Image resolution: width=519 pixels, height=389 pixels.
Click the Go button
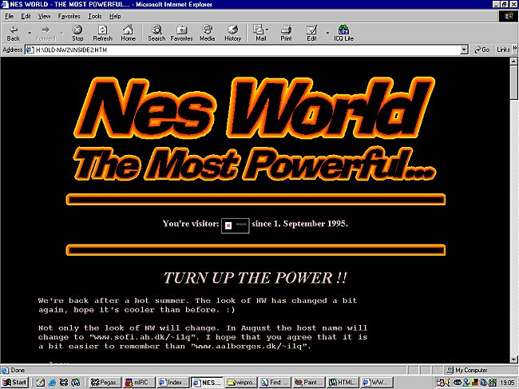click(x=481, y=50)
